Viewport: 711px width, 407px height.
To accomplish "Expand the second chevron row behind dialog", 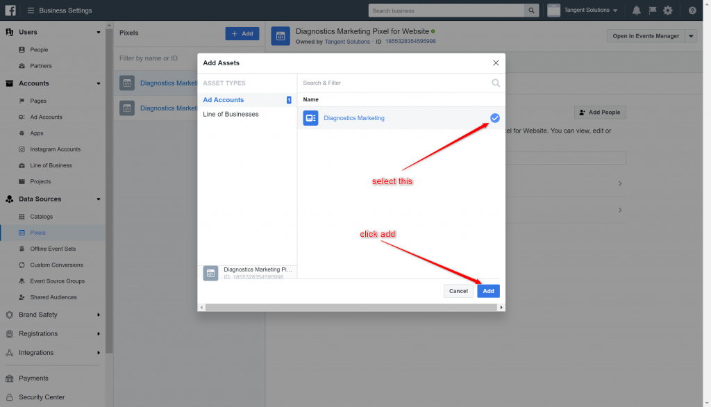I will 620,210.
